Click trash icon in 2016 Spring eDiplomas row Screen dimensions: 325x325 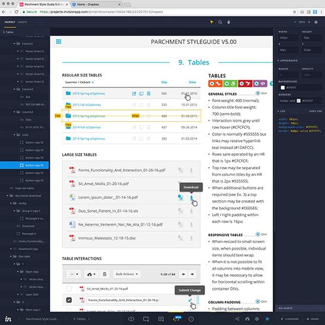coord(149,94)
